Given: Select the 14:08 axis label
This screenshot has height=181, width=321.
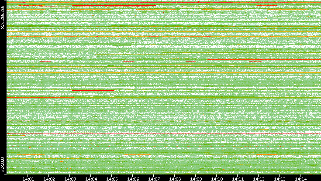Looking at the screenshot, I should click(x=175, y=179).
